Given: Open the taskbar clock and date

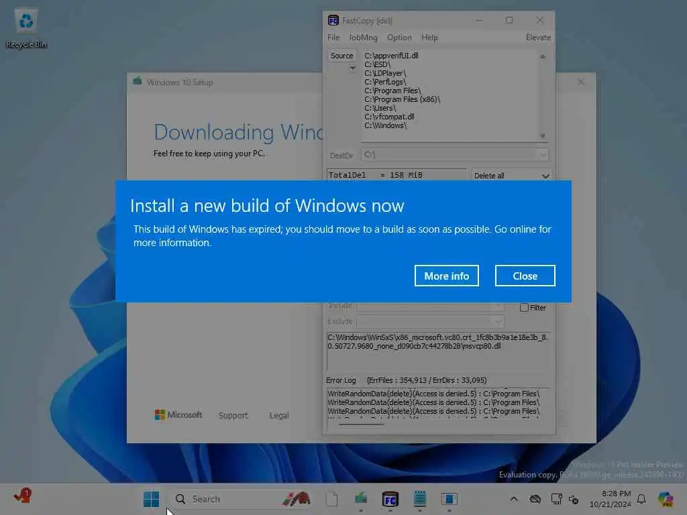Looking at the screenshot, I should tap(610, 499).
